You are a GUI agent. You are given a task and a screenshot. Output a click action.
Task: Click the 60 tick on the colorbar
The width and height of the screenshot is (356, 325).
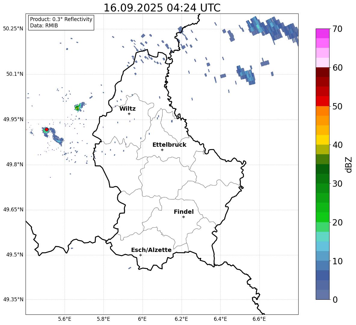point(337,68)
